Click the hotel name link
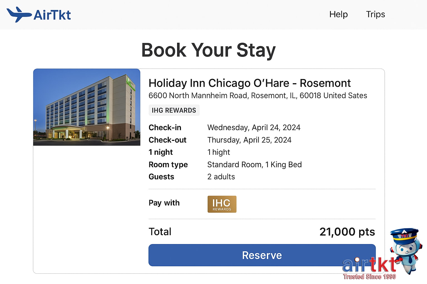 [x=249, y=83]
